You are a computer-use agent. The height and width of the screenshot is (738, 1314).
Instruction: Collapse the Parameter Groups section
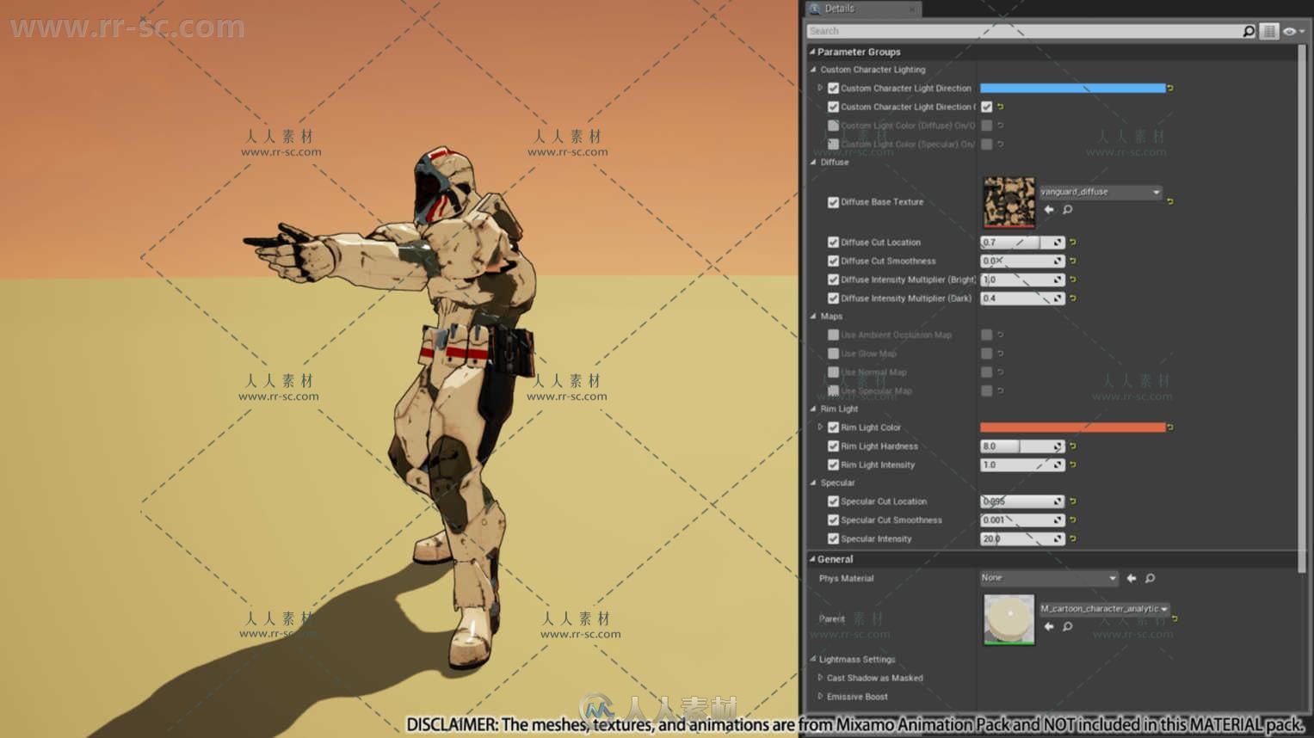tap(811, 52)
